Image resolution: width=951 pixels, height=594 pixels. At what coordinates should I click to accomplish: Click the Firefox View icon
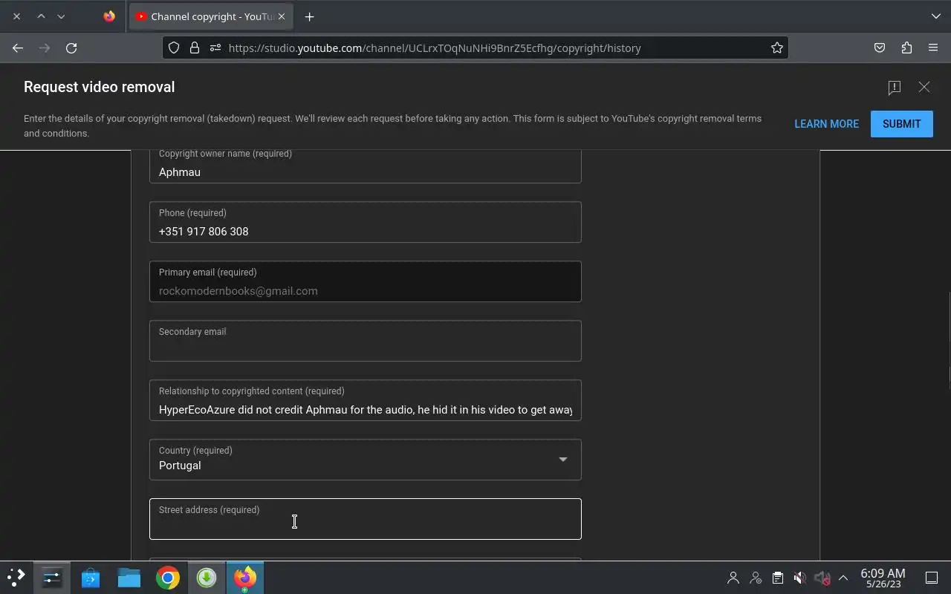coord(109,16)
